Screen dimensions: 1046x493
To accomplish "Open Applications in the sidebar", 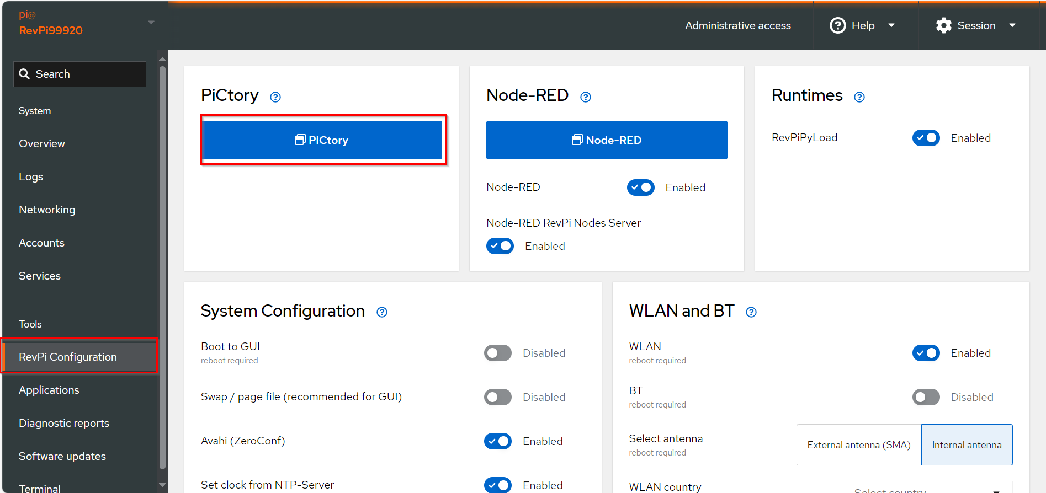I will 80,390.
